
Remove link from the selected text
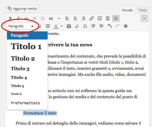pyautogui.click(x=100, y=18)
